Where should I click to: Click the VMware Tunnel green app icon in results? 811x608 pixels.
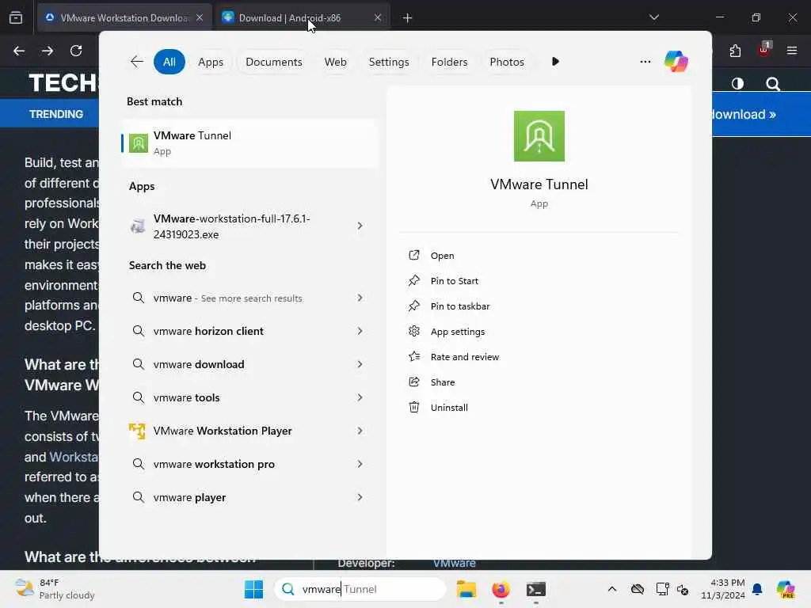pyautogui.click(x=138, y=143)
